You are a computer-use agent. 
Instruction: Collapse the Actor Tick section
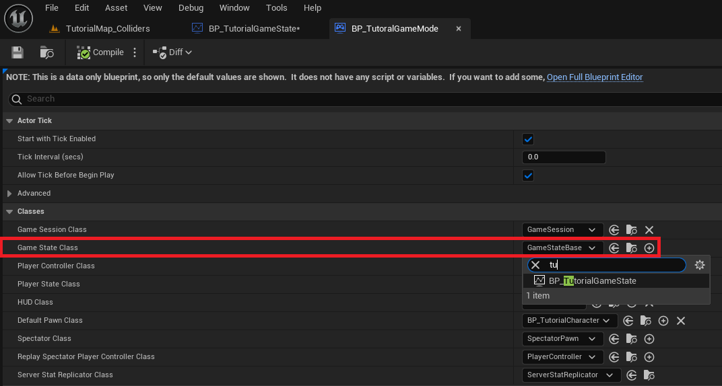coord(9,121)
